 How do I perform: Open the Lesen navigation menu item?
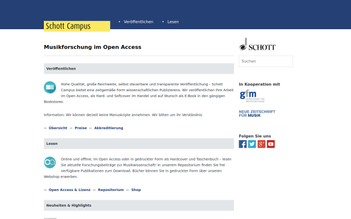click(173, 22)
